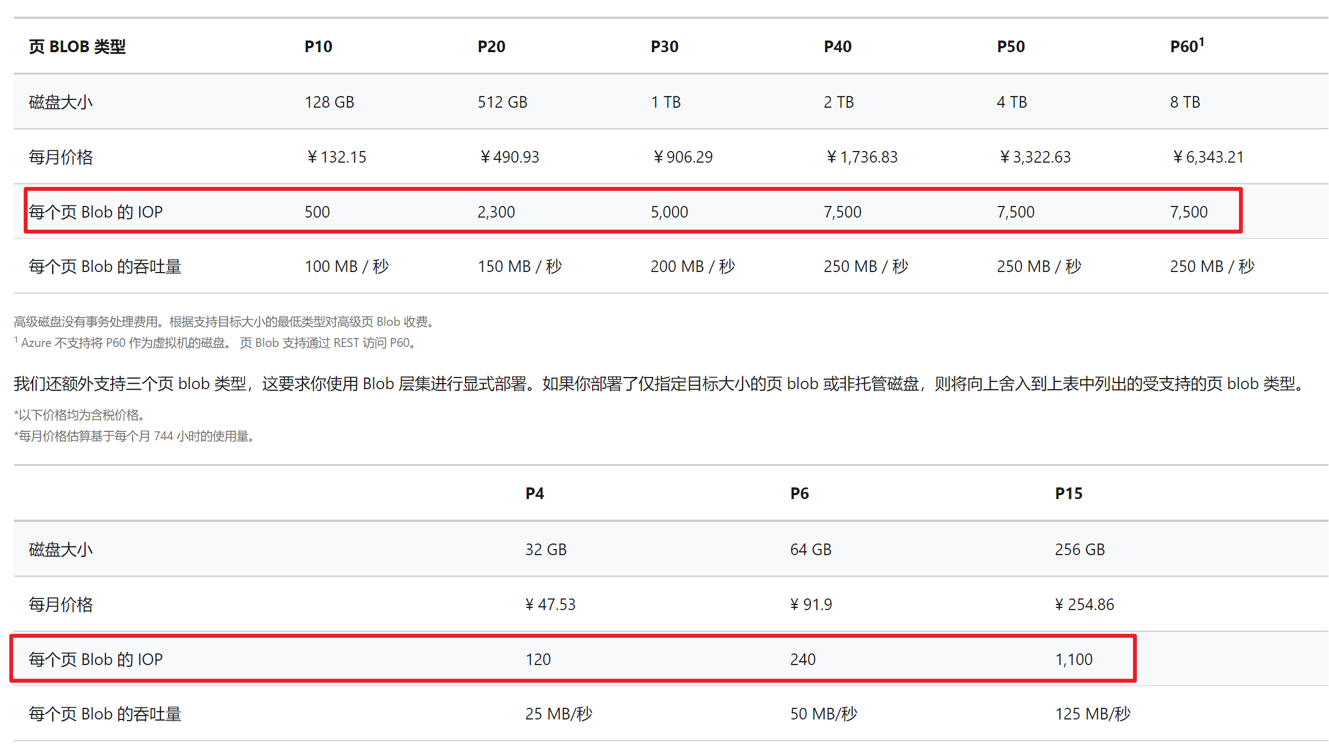
Task: Click the P30 column header
Action: [664, 47]
